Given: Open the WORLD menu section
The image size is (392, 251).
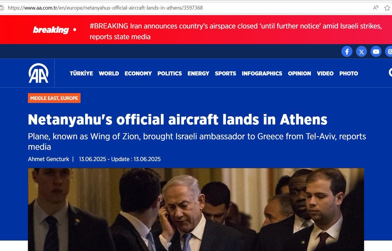Looking at the screenshot, I should pos(109,73).
